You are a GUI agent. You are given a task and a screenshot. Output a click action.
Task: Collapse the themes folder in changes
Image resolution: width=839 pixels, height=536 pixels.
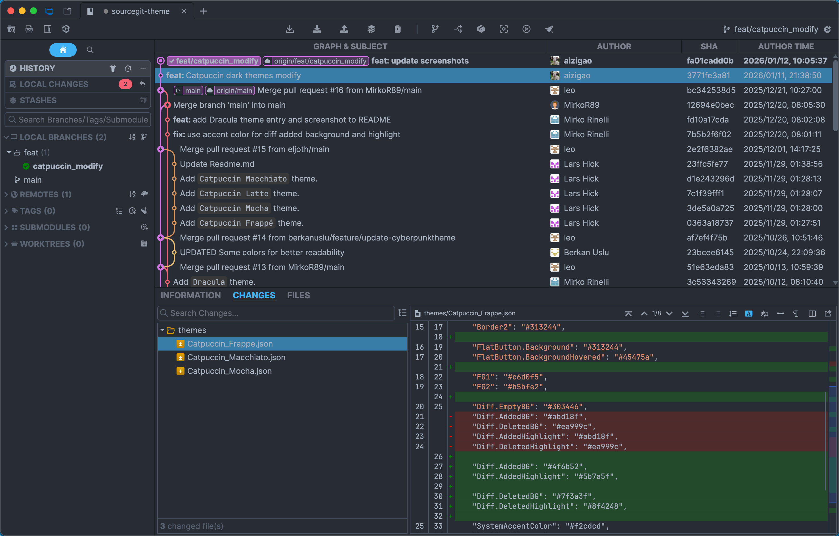pos(162,330)
